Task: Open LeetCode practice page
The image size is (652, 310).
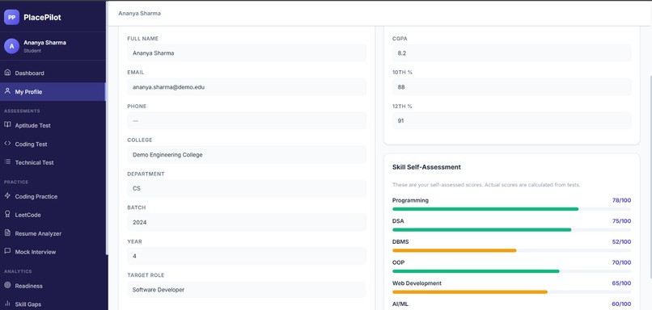Action: 53,215
